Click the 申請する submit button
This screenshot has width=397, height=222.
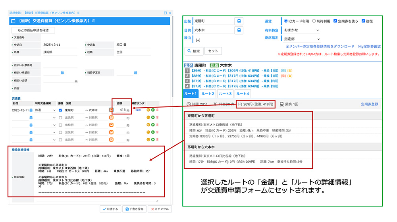(110, 208)
